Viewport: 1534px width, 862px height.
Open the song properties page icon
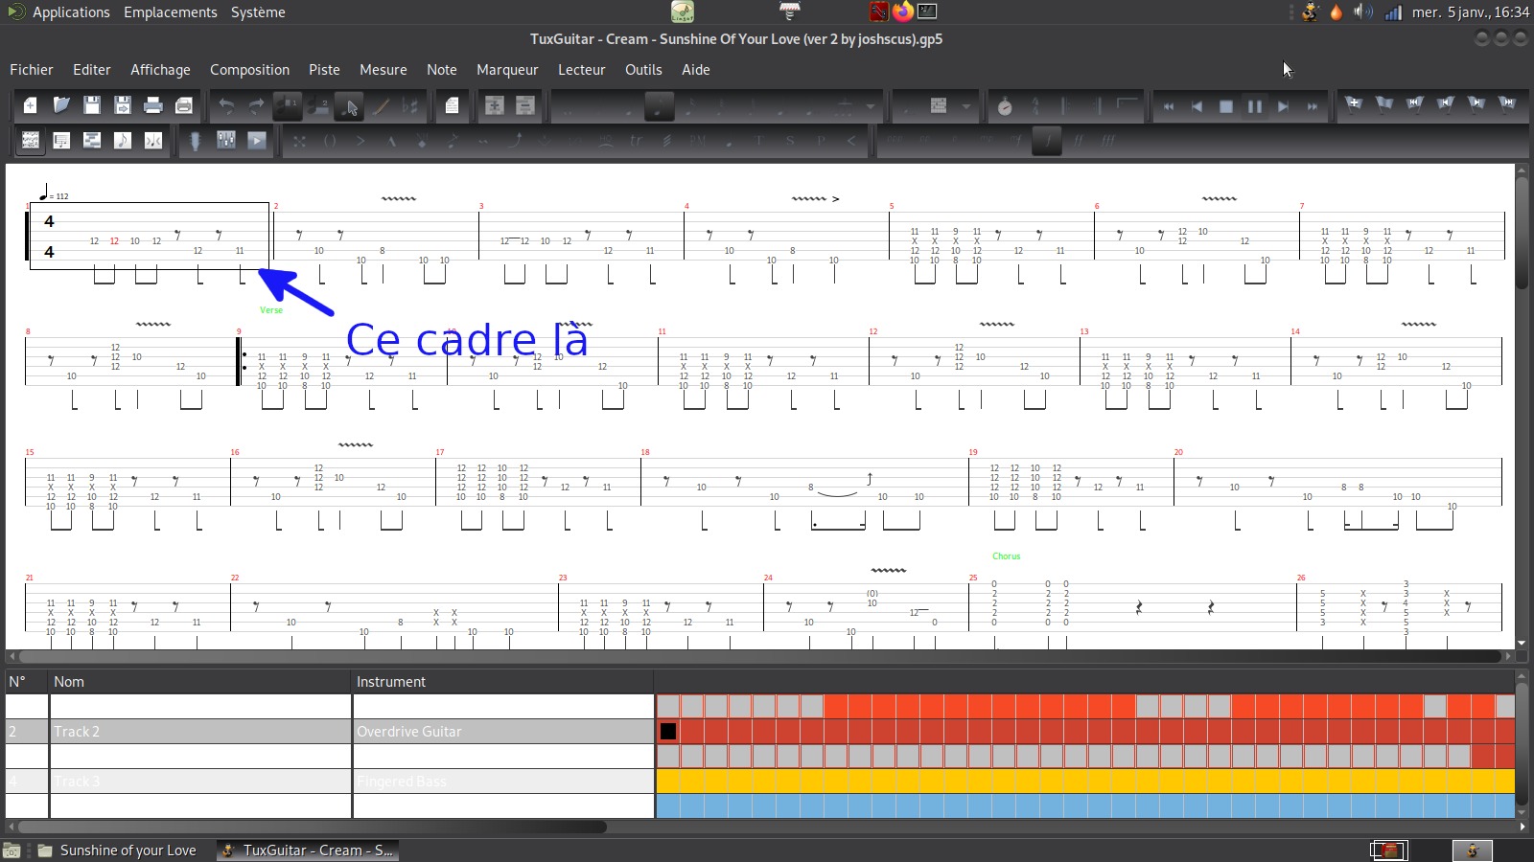(x=452, y=106)
